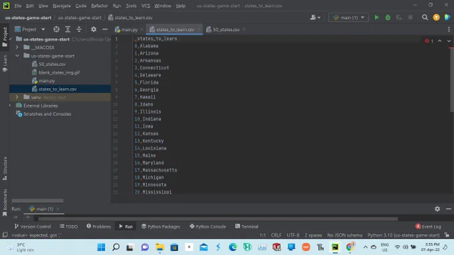Viewport: 454px width, 255px height.
Task: Open Project sidebar tool button
Action: pyautogui.click(x=5, y=37)
